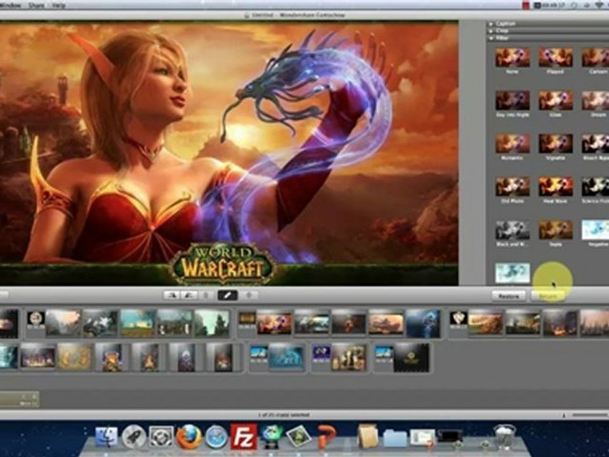Apply the Black and White filter
The height and width of the screenshot is (457, 609).
(513, 230)
